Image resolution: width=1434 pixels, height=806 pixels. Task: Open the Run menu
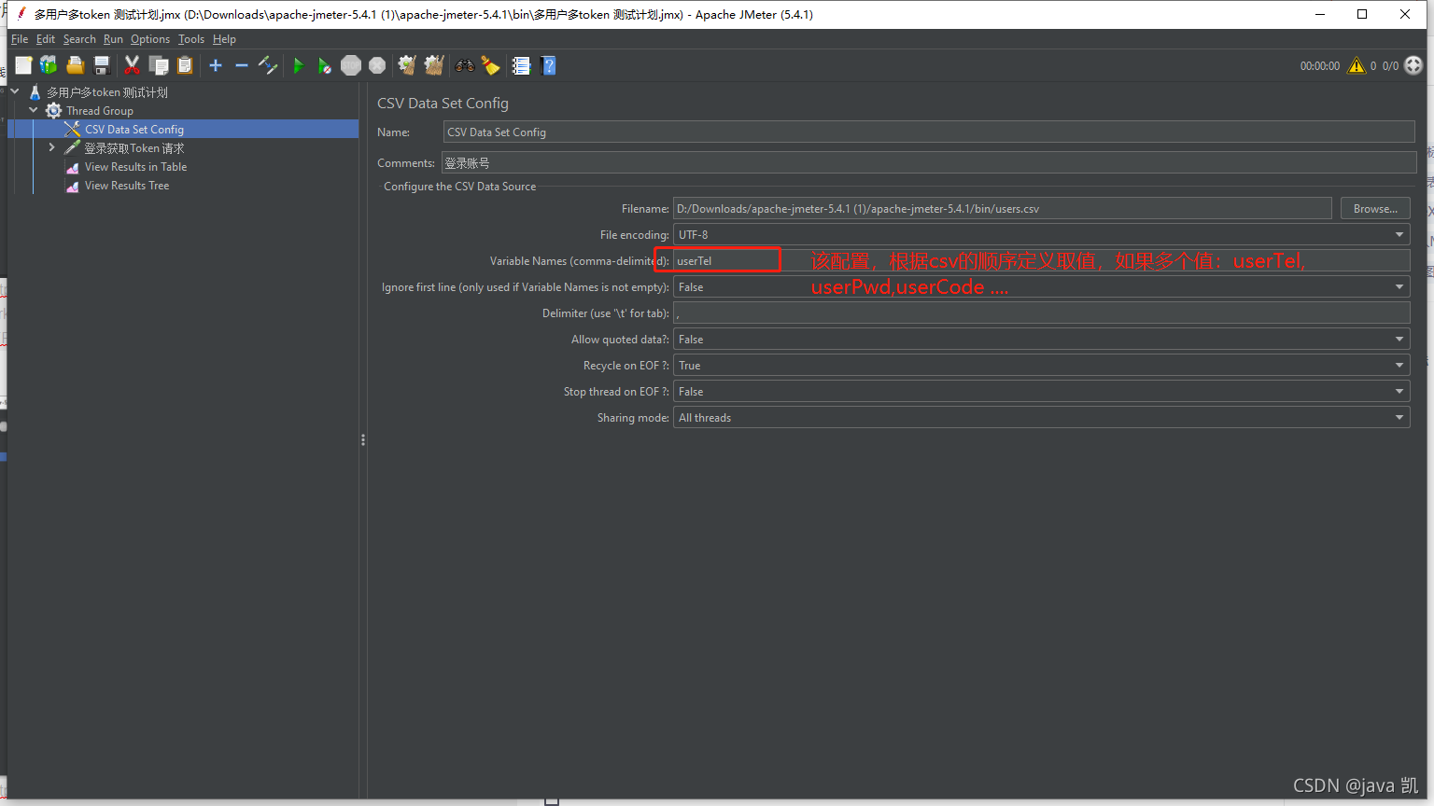113,39
